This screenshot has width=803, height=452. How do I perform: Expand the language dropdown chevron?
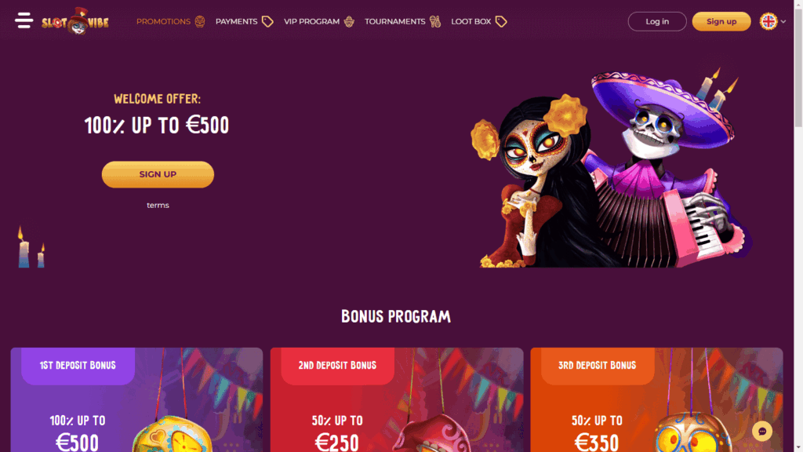(783, 21)
